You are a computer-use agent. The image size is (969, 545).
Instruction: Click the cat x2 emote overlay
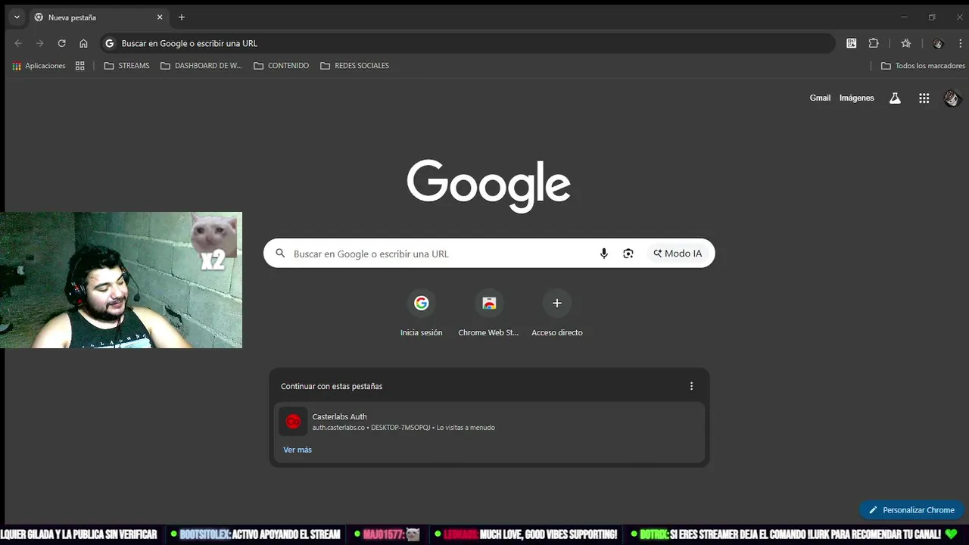click(214, 242)
